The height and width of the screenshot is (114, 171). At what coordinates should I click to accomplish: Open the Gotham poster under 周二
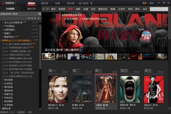[x=82, y=89]
